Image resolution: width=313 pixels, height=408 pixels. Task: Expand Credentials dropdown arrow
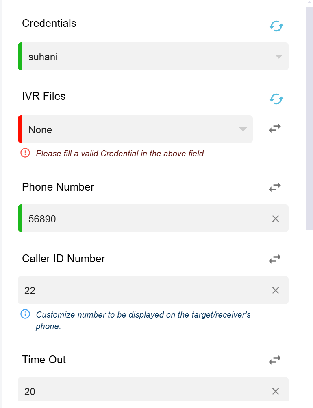point(279,57)
